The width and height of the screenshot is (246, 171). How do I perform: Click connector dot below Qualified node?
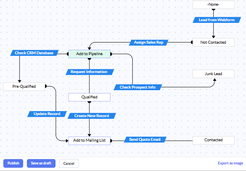click(89, 102)
